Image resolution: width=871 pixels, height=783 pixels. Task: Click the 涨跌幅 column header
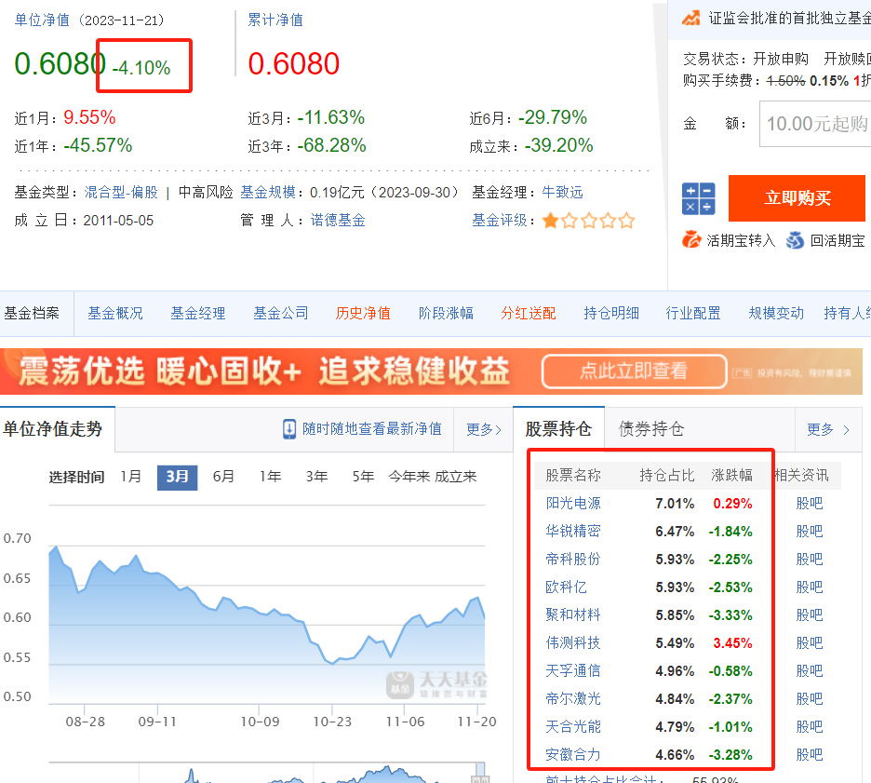click(731, 476)
